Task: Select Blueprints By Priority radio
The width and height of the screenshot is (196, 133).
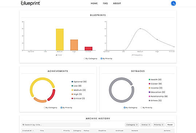Action: tap(101, 59)
